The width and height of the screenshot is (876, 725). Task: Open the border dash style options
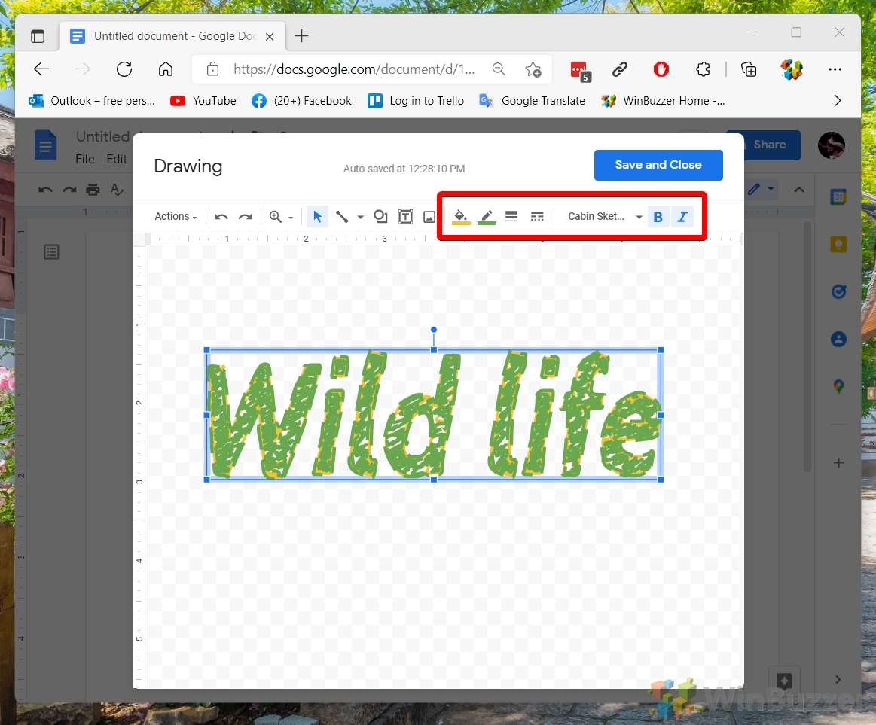click(537, 217)
